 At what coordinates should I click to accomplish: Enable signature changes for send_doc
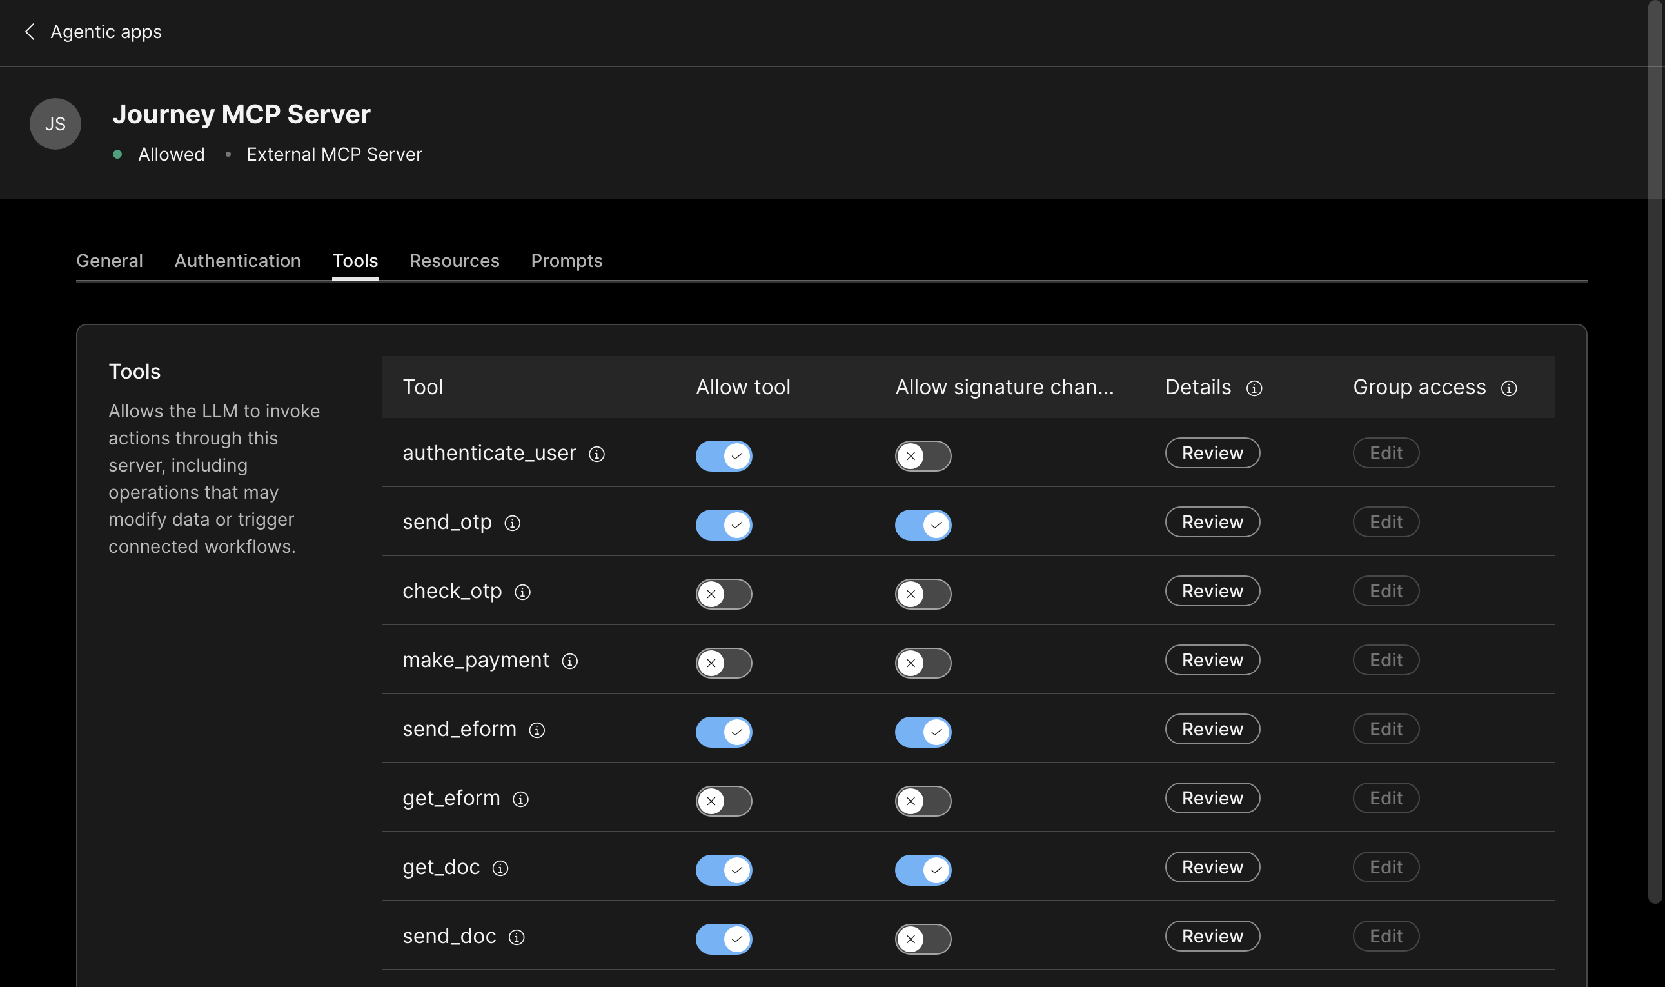tap(923, 939)
